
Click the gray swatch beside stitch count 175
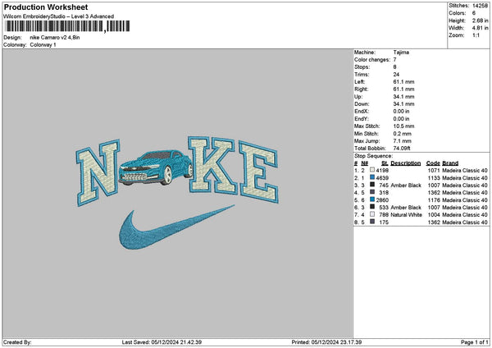(x=372, y=222)
